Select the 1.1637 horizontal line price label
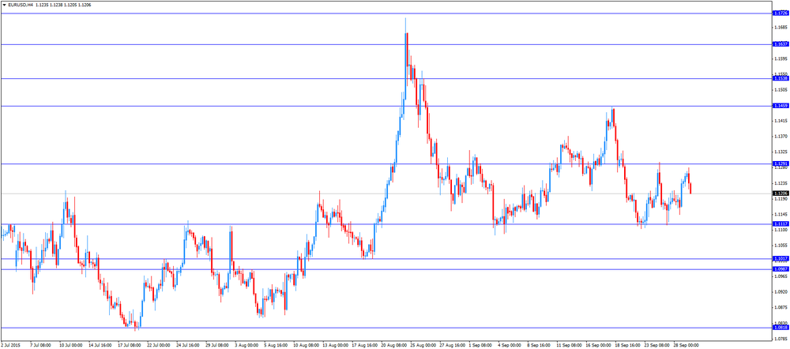The image size is (790, 349). (x=780, y=44)
